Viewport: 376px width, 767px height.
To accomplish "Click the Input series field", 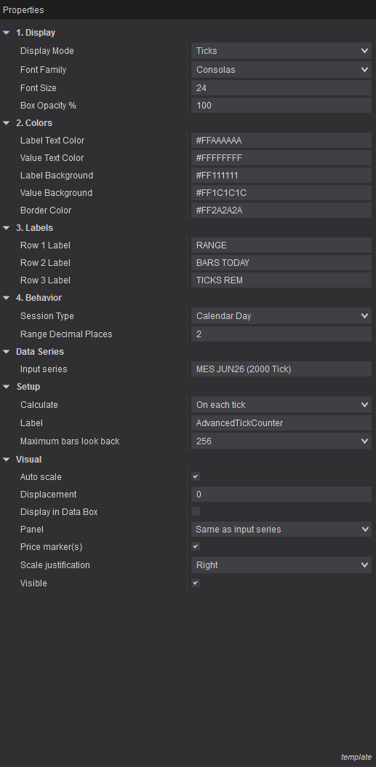I will (281, 369).
